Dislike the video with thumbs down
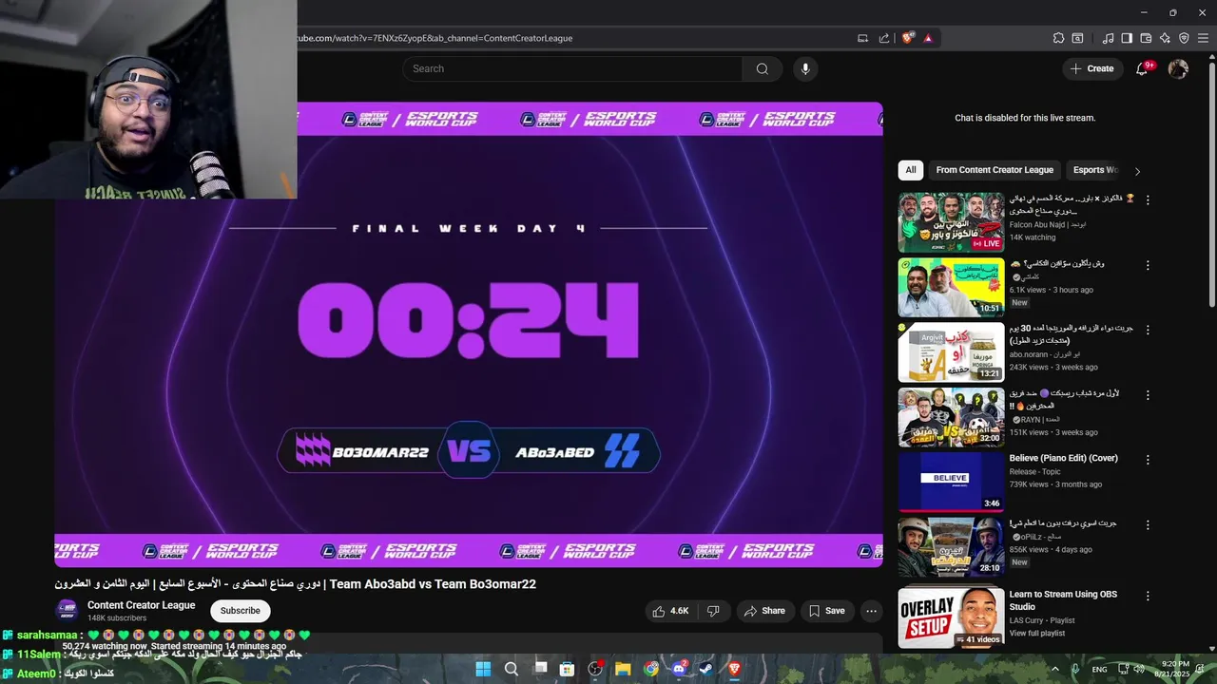 713,611
